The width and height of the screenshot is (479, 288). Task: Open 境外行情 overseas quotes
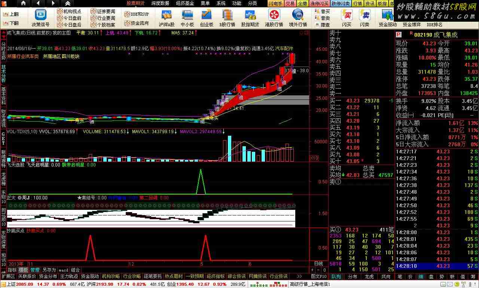298,18
